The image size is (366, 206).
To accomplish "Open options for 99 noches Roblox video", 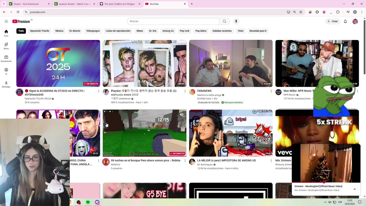I will click(185, 161).
